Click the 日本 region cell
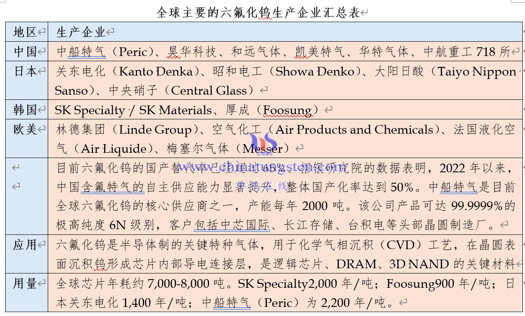The height and width of the screenshot is (316, 525). (25, 72)
